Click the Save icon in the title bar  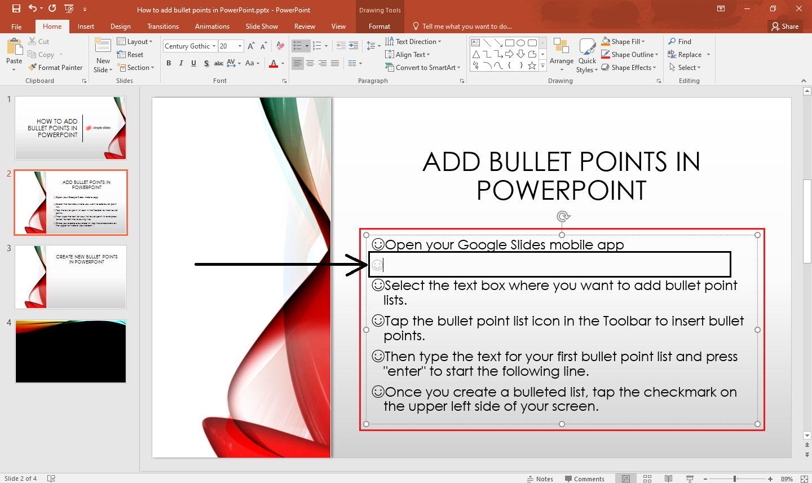pos(16,8)
